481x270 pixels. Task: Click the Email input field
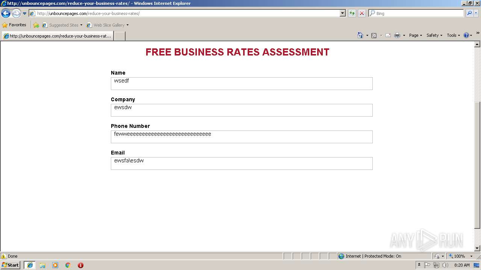tap(242, 163)
